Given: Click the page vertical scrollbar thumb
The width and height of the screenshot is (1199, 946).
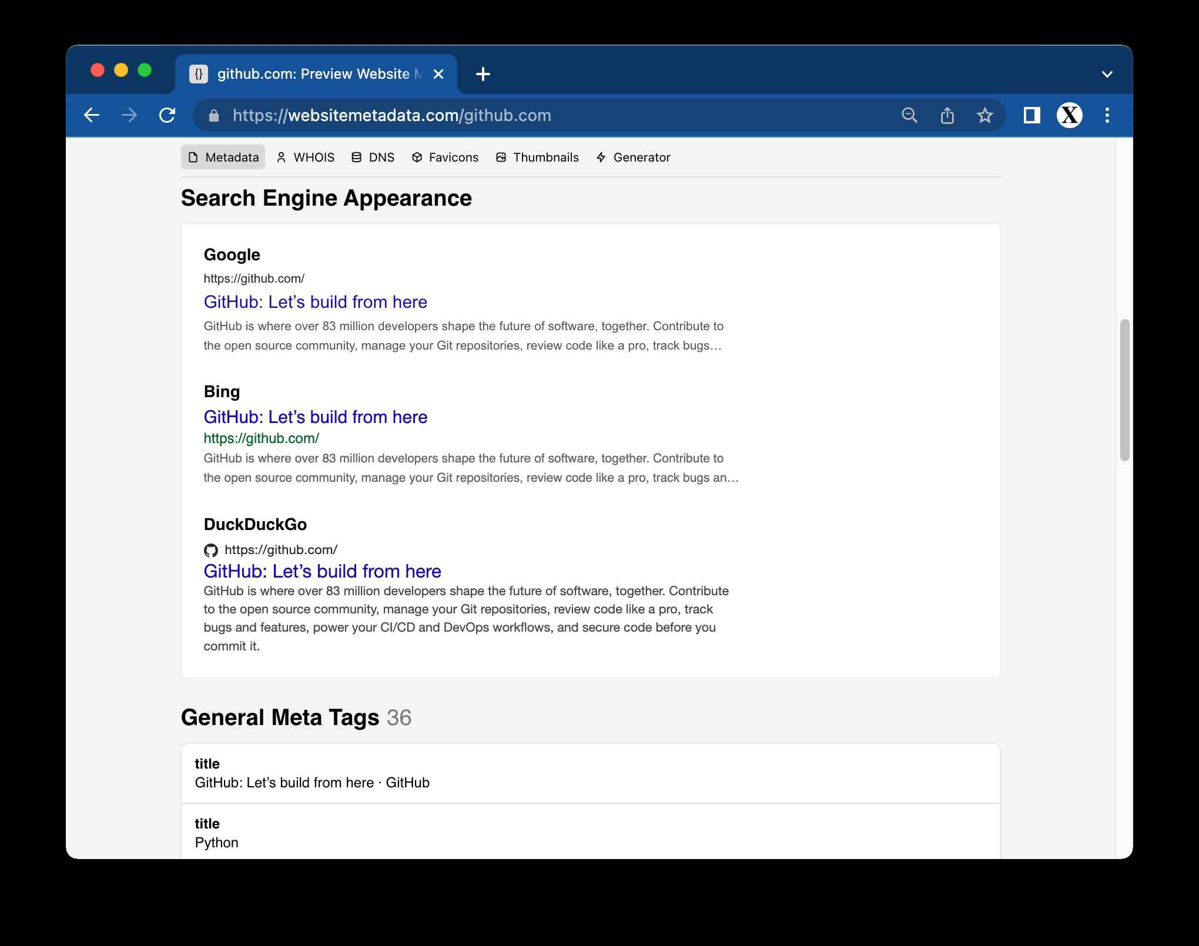Looking at the screenshot, I should (x=1124, y=390).
